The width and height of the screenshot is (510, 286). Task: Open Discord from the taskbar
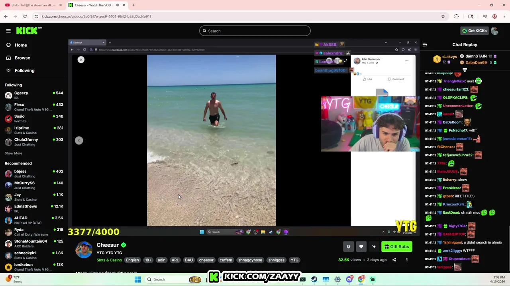pyautogui.click(x=349, y=280)
